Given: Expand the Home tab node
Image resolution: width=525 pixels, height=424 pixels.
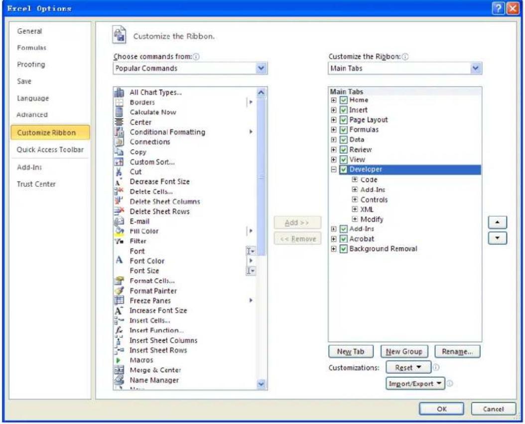Looking at the screenshot, I should pyautogui.click(x=334, y=100).
